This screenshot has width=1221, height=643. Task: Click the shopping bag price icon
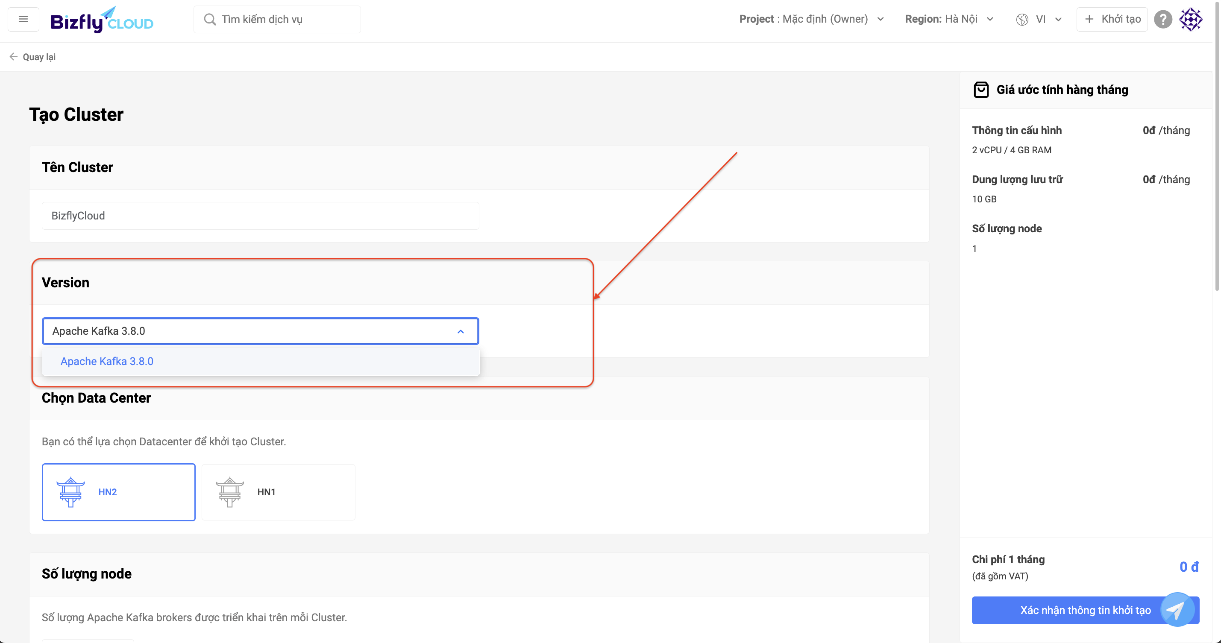tap(980, 90)
